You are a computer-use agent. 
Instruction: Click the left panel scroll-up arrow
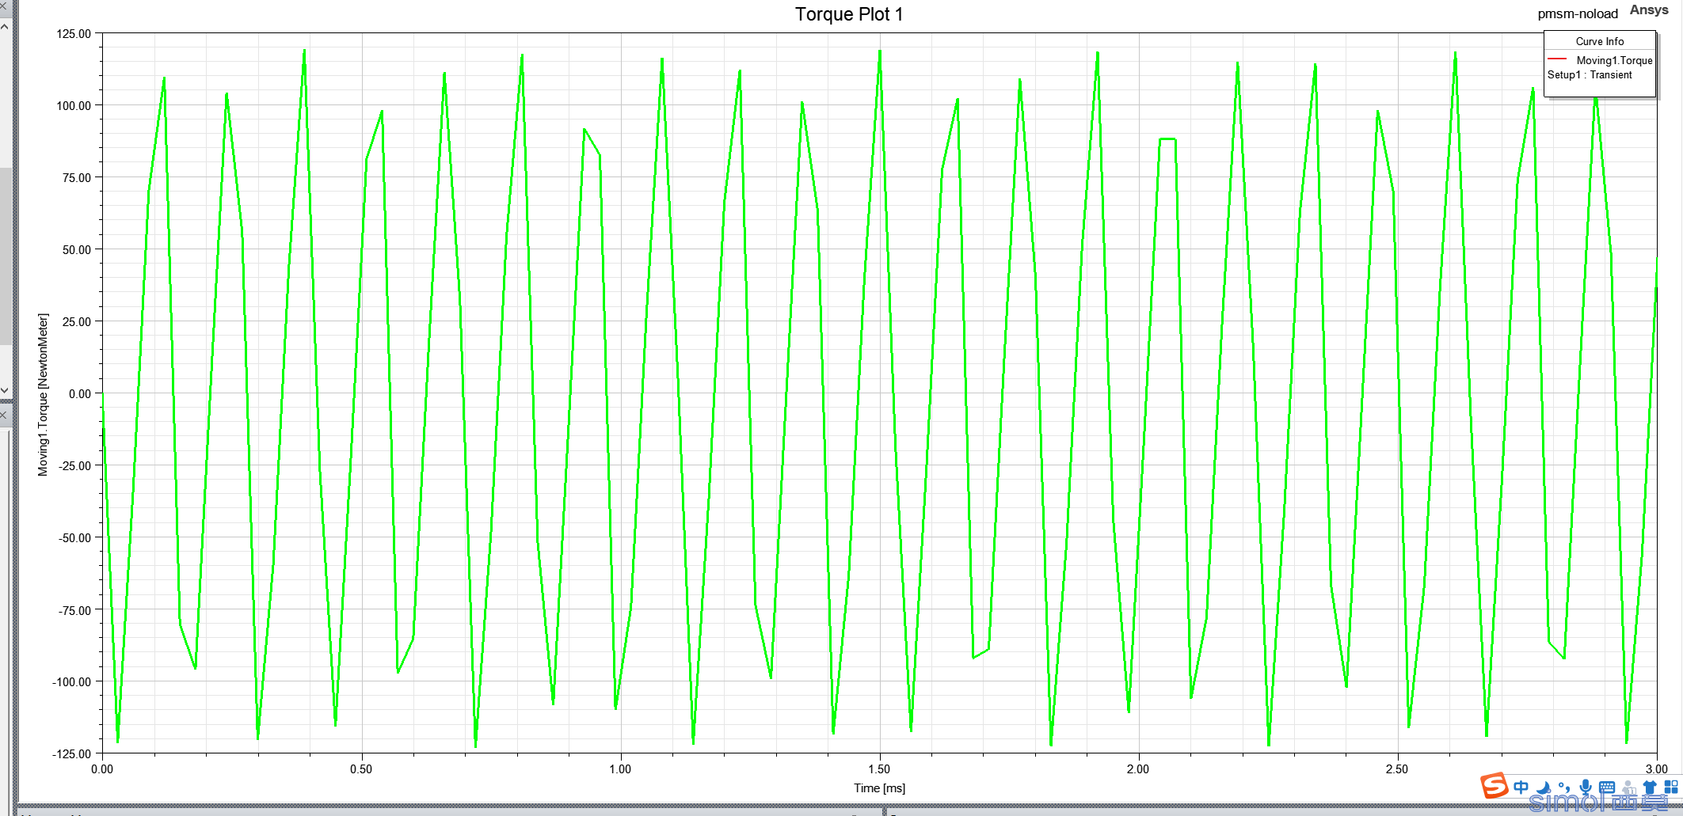coord(5,26)
